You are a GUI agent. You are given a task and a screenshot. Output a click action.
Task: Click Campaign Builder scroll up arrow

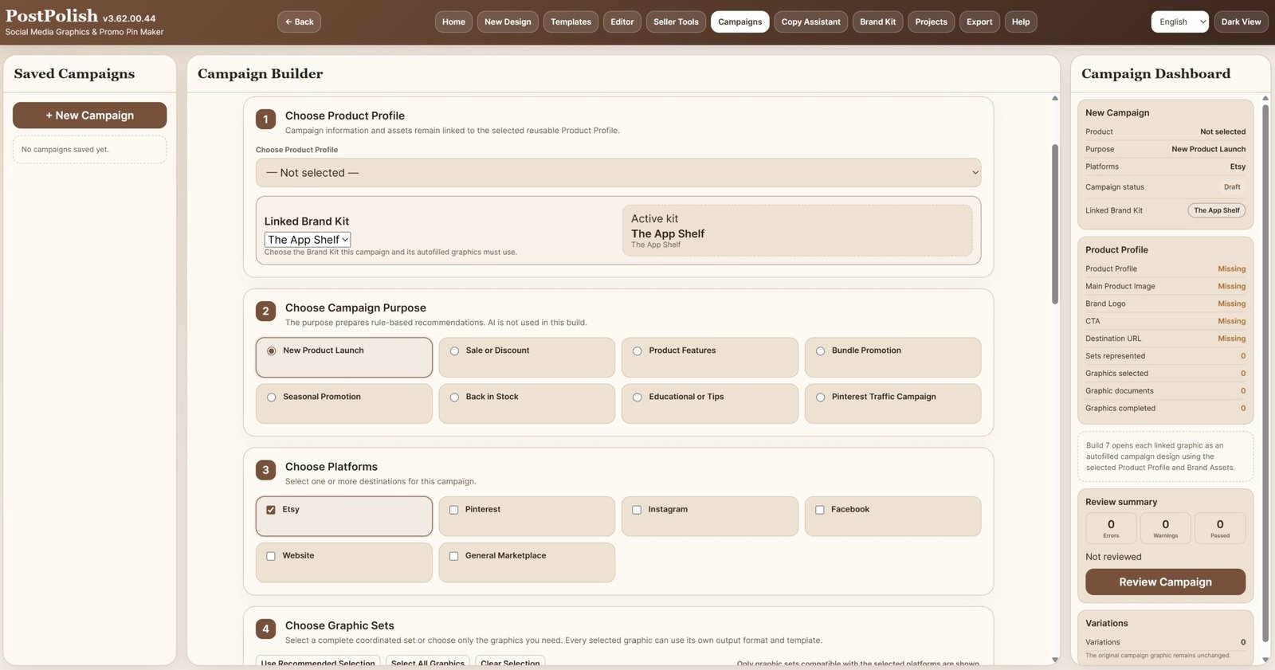pos(1055,99)
